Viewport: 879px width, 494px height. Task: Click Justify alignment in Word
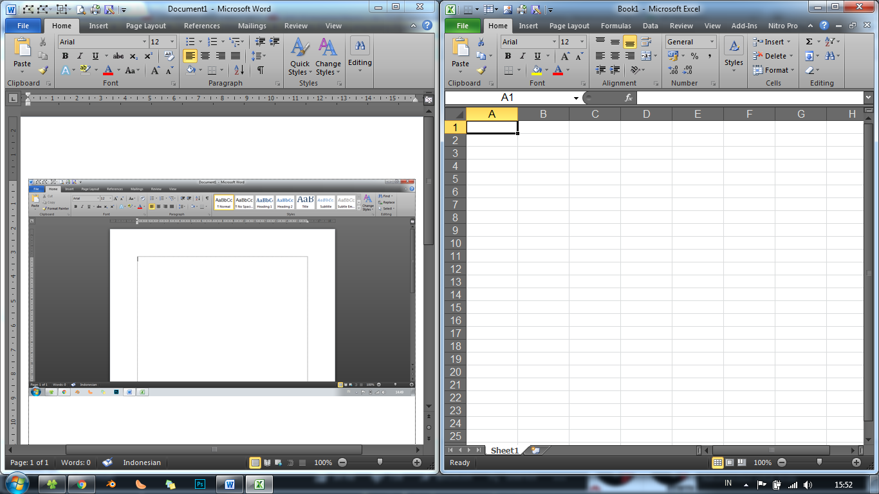pos(236,56)
